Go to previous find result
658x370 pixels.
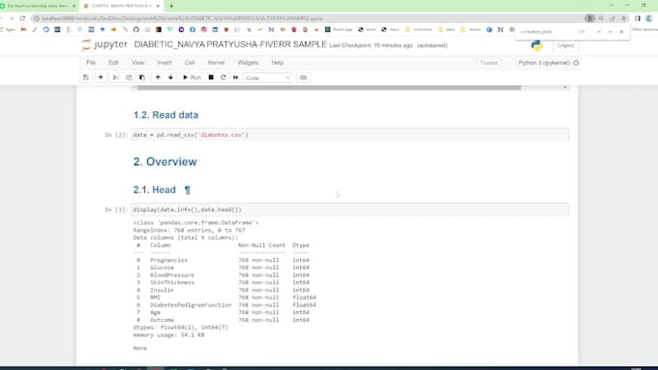click(x=599, y=32)
